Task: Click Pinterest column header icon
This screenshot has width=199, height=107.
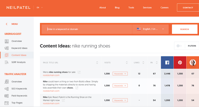Action: click(x=180, y=62)
